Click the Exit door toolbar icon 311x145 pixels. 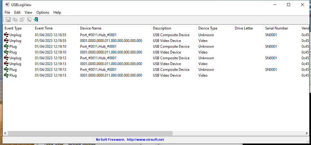[36, 20]
